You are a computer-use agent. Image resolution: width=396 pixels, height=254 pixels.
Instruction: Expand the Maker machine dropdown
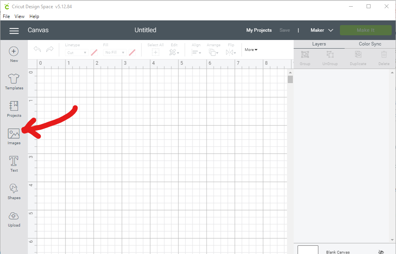point(322,30)
